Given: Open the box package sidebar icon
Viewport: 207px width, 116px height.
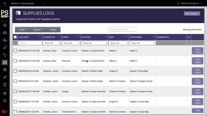Looking at the screenshot, I should (x=5, y=70).
